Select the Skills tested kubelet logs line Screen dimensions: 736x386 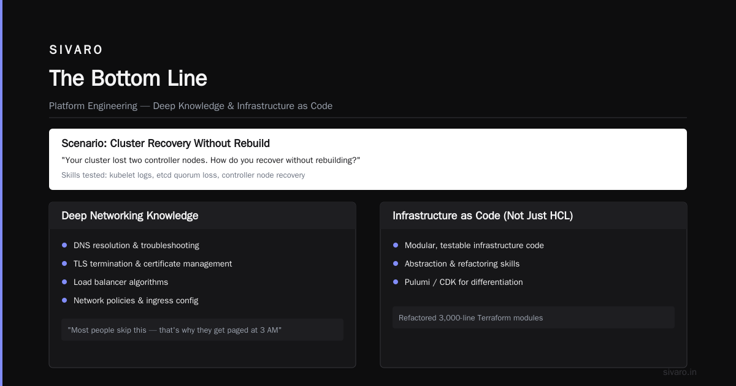point(183,175)
